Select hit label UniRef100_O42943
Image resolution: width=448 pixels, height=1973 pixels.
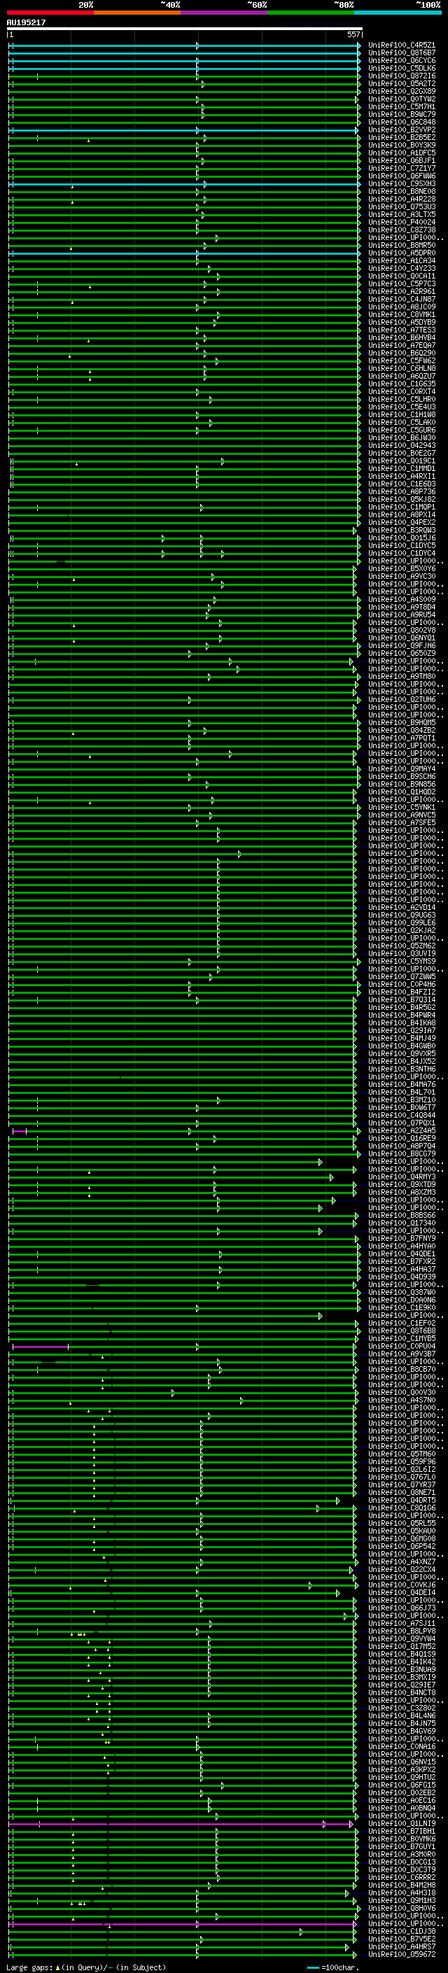tap(401, 446)
